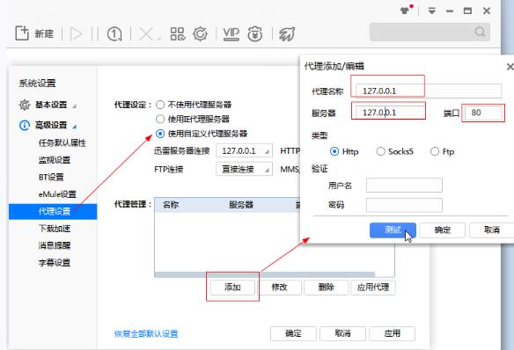514x350 pixels.
Task: Select 使用自定义代理服务器 radio button
Action: coord(160,134)
